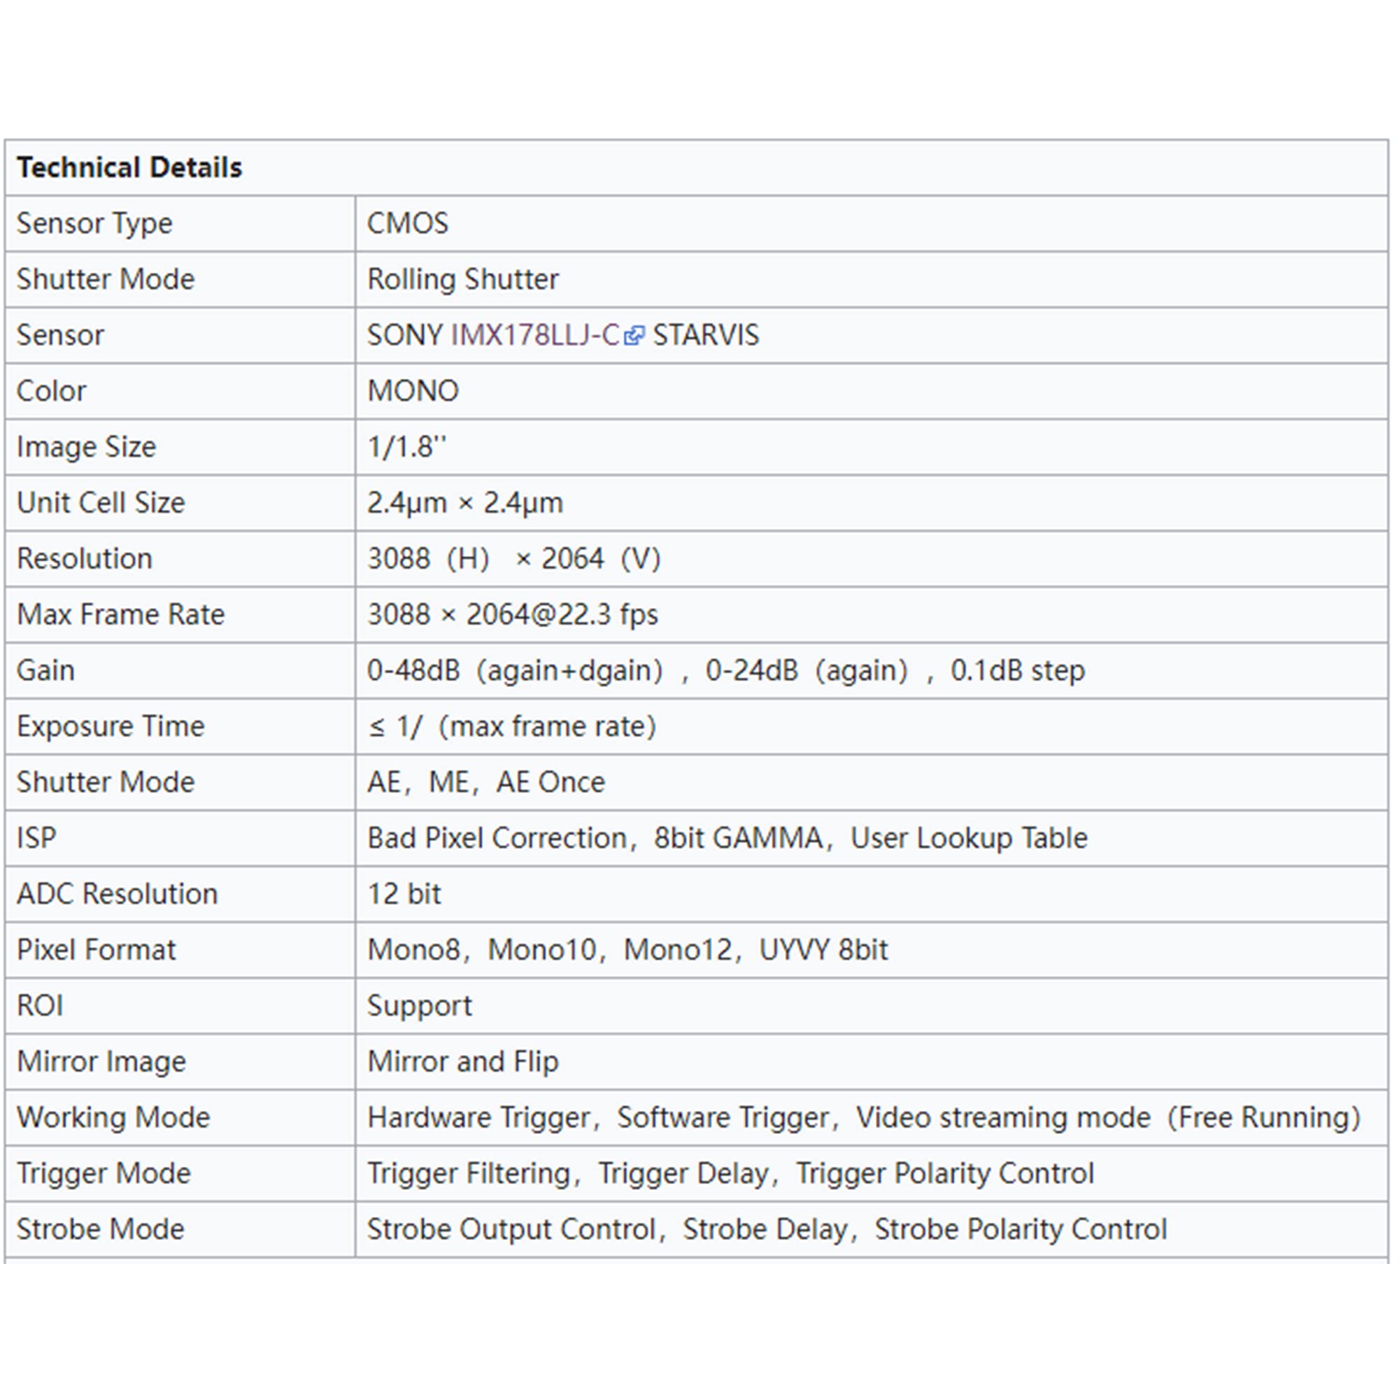The height and width of the screenshot is (1399, 1399).
Task: Click the Color row label
Action: (51, 392)
